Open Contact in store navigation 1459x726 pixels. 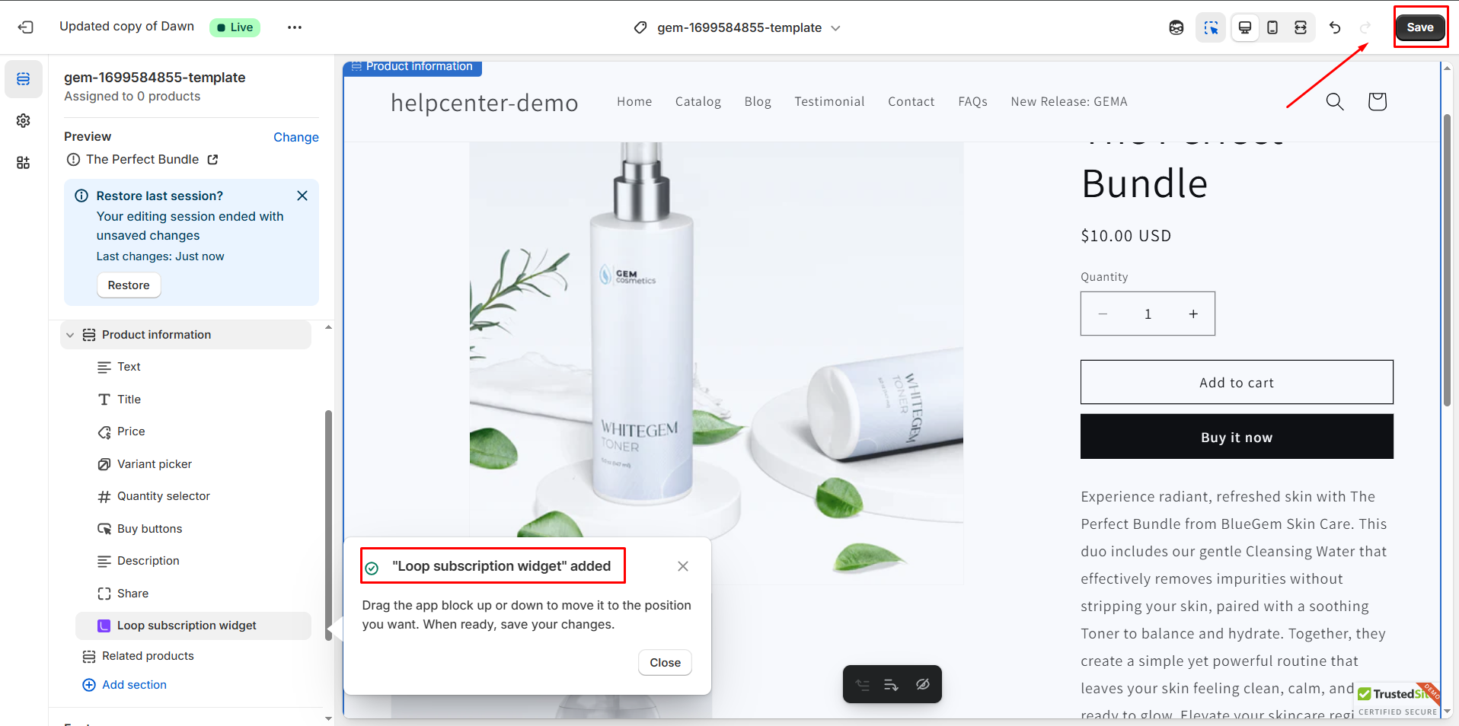911,102
